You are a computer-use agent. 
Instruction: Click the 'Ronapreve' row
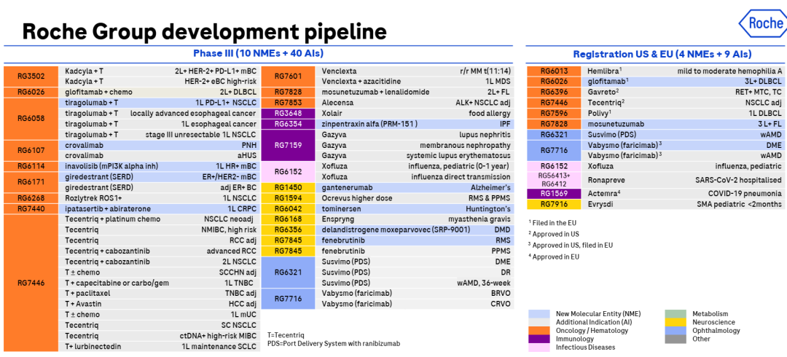pos(684,180)
